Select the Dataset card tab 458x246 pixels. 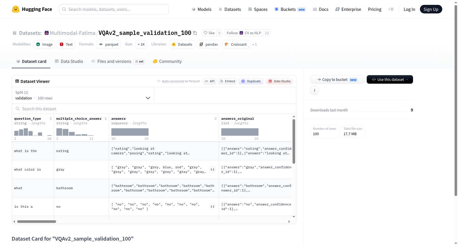pyautogui.click(x=31, y=61)
